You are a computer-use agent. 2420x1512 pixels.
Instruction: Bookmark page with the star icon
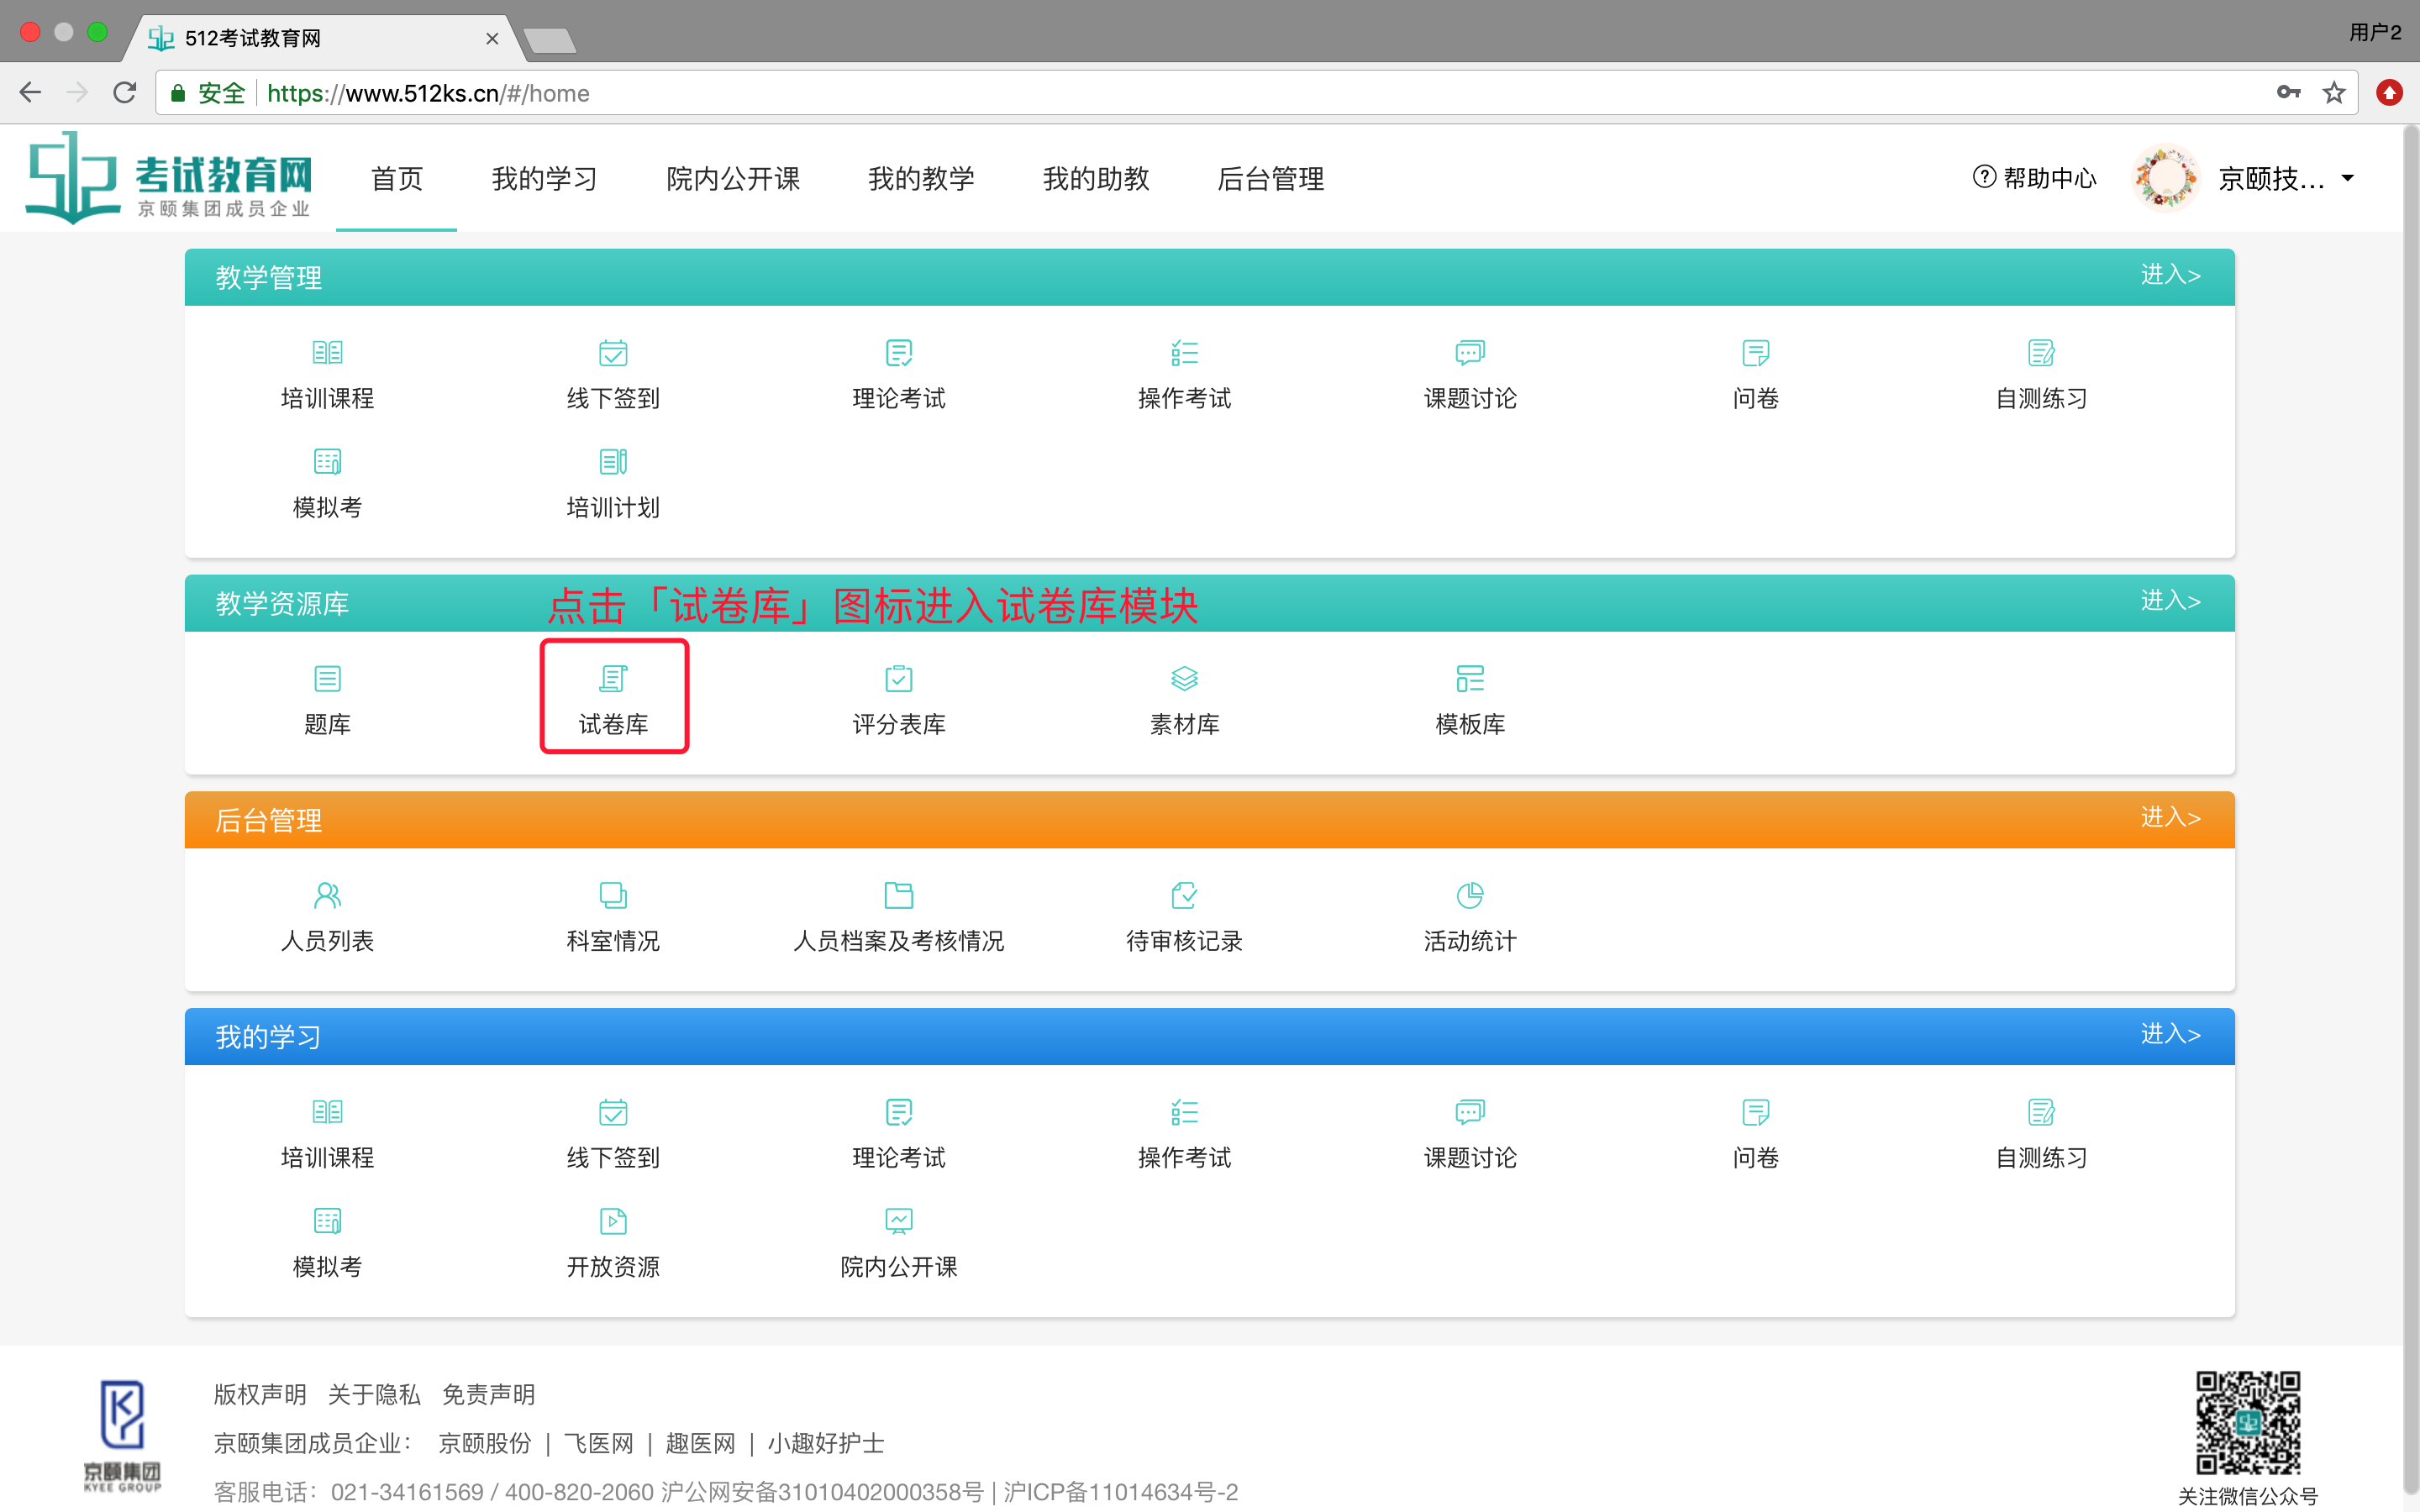point(2333,93)
